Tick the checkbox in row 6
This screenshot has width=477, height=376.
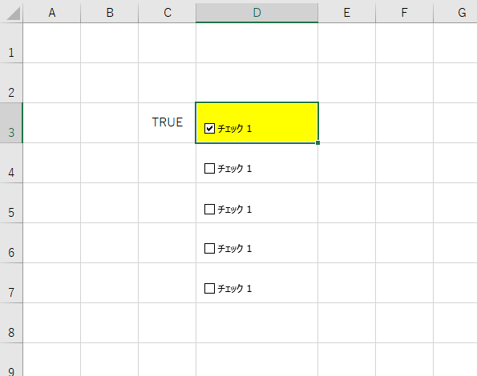coord(209,249)
